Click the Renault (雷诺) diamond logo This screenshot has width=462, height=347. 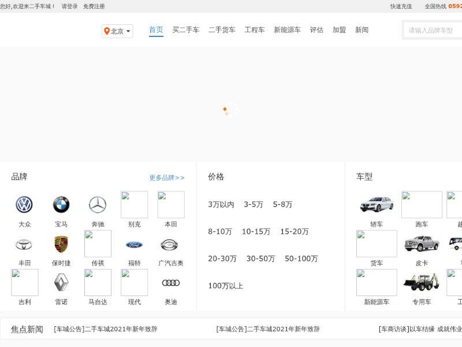(x=61, y=282)
